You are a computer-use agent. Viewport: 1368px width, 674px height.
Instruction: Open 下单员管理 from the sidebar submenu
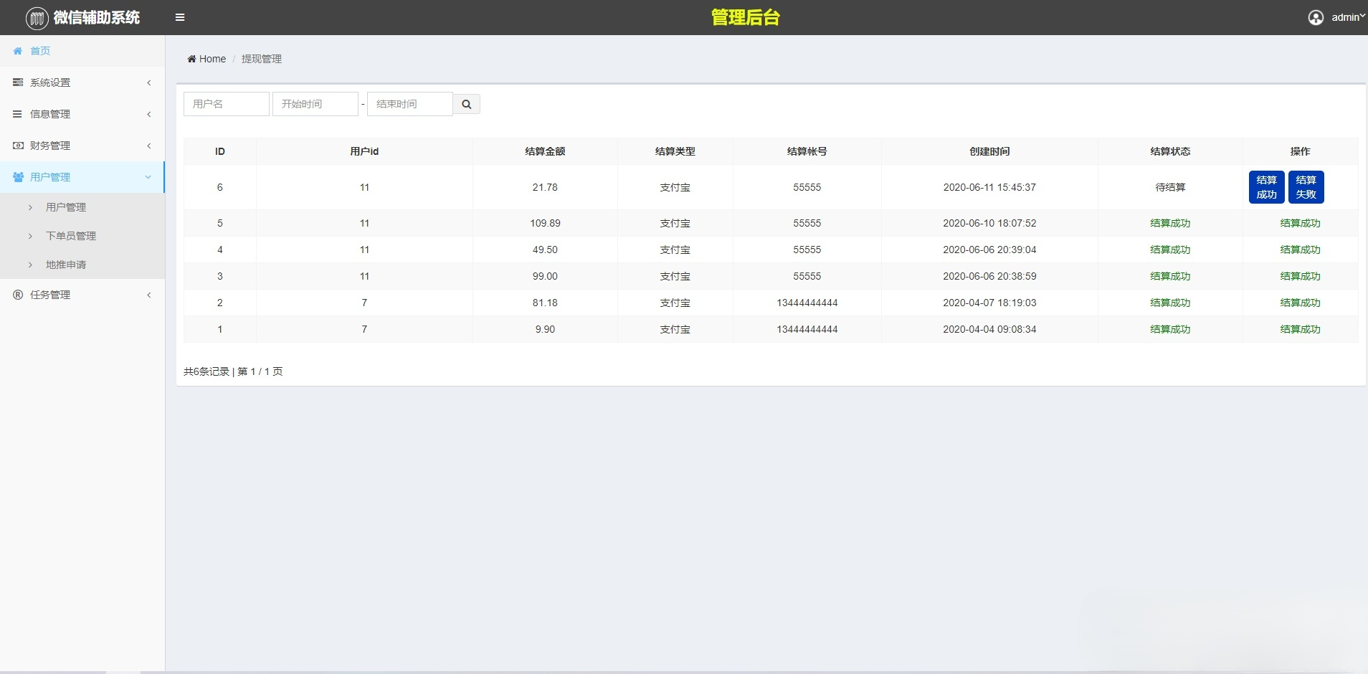click(70, 235)
